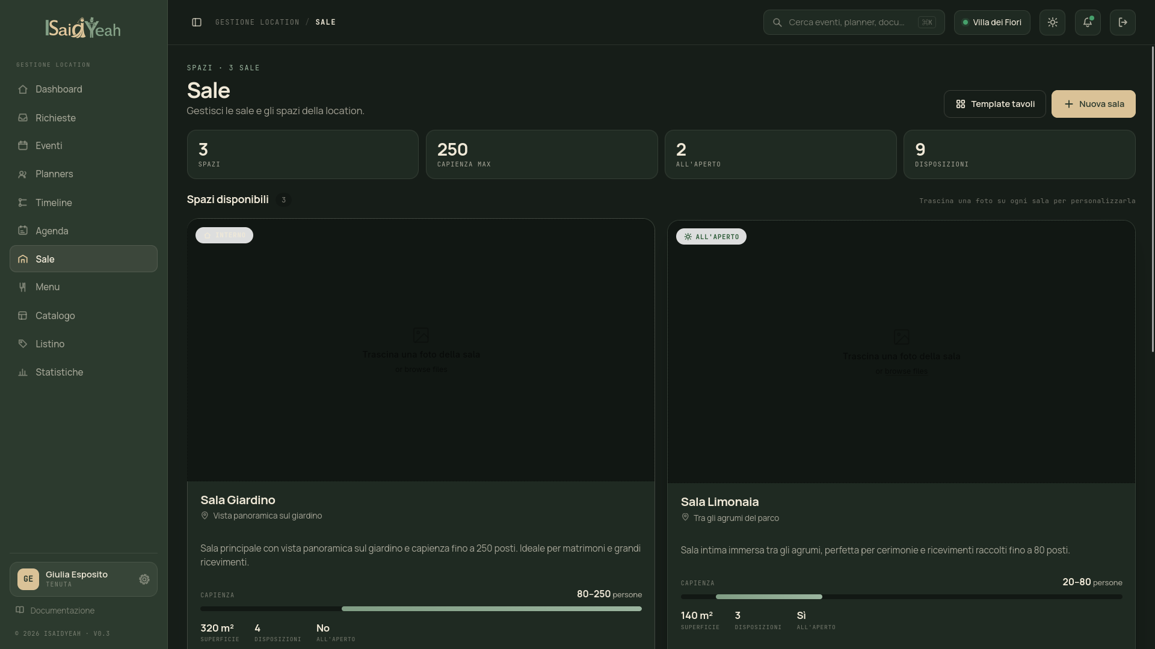The image size is (1155, 649).
Task: Click the Documentazione book icon
Action: click(20, 610)
